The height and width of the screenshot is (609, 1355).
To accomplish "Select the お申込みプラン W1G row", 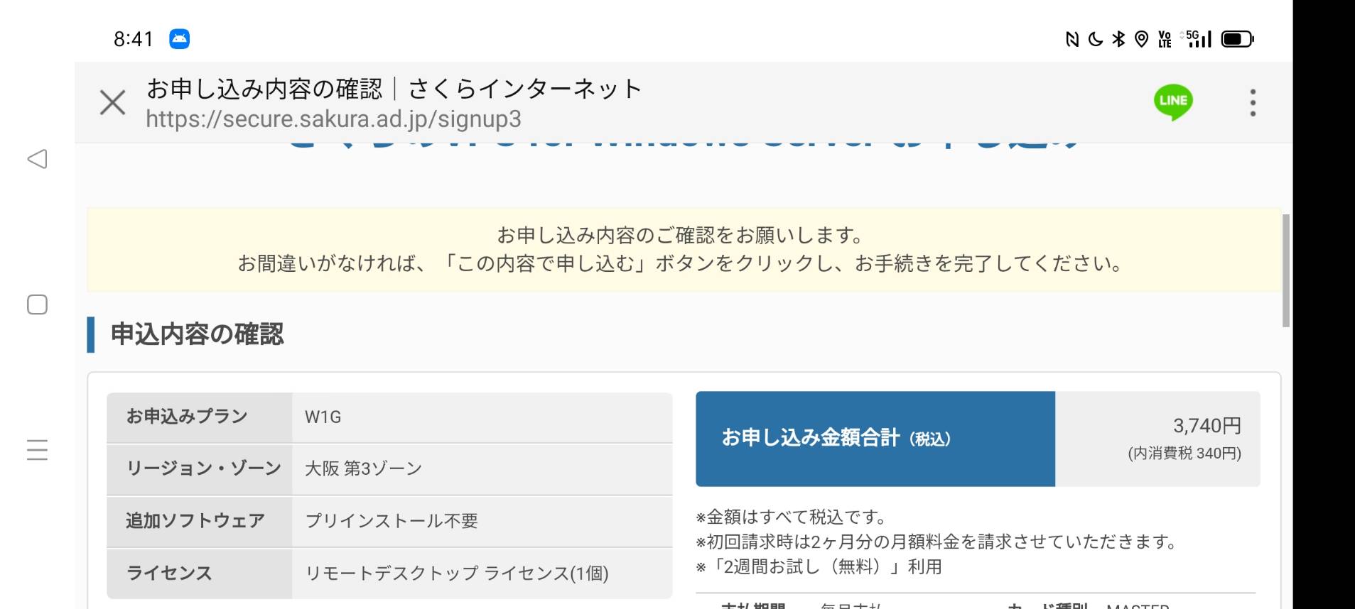I will point(389,417).
